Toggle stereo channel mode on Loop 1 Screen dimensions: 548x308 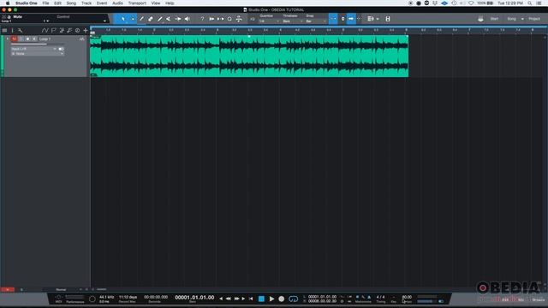coord(61,49)
